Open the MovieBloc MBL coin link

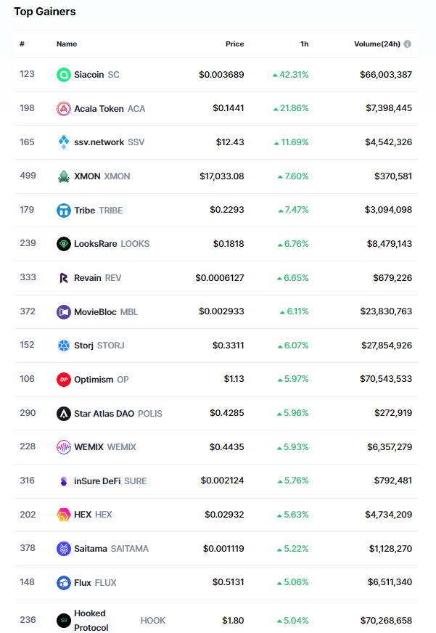pyautogui.click(x=106, y=312)
